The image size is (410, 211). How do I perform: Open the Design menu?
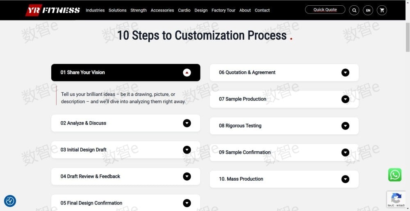click(x=201, y=10)
